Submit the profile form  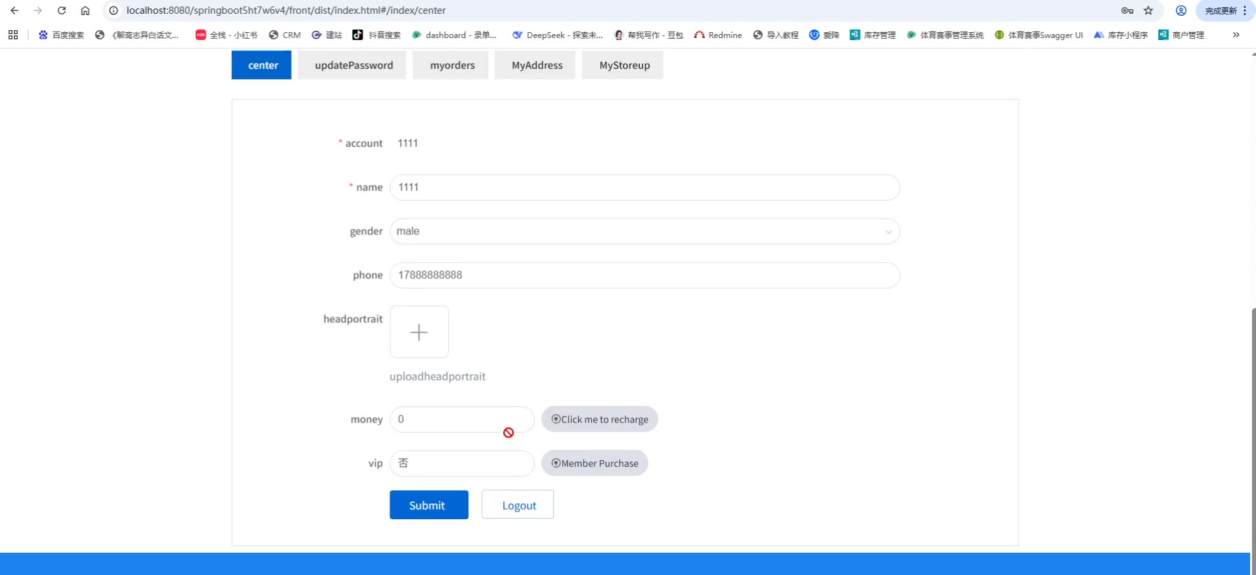pos(429,505)
